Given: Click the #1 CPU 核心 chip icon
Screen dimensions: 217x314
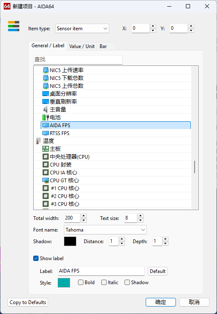Looking at the screenshot, I should 46,188.
